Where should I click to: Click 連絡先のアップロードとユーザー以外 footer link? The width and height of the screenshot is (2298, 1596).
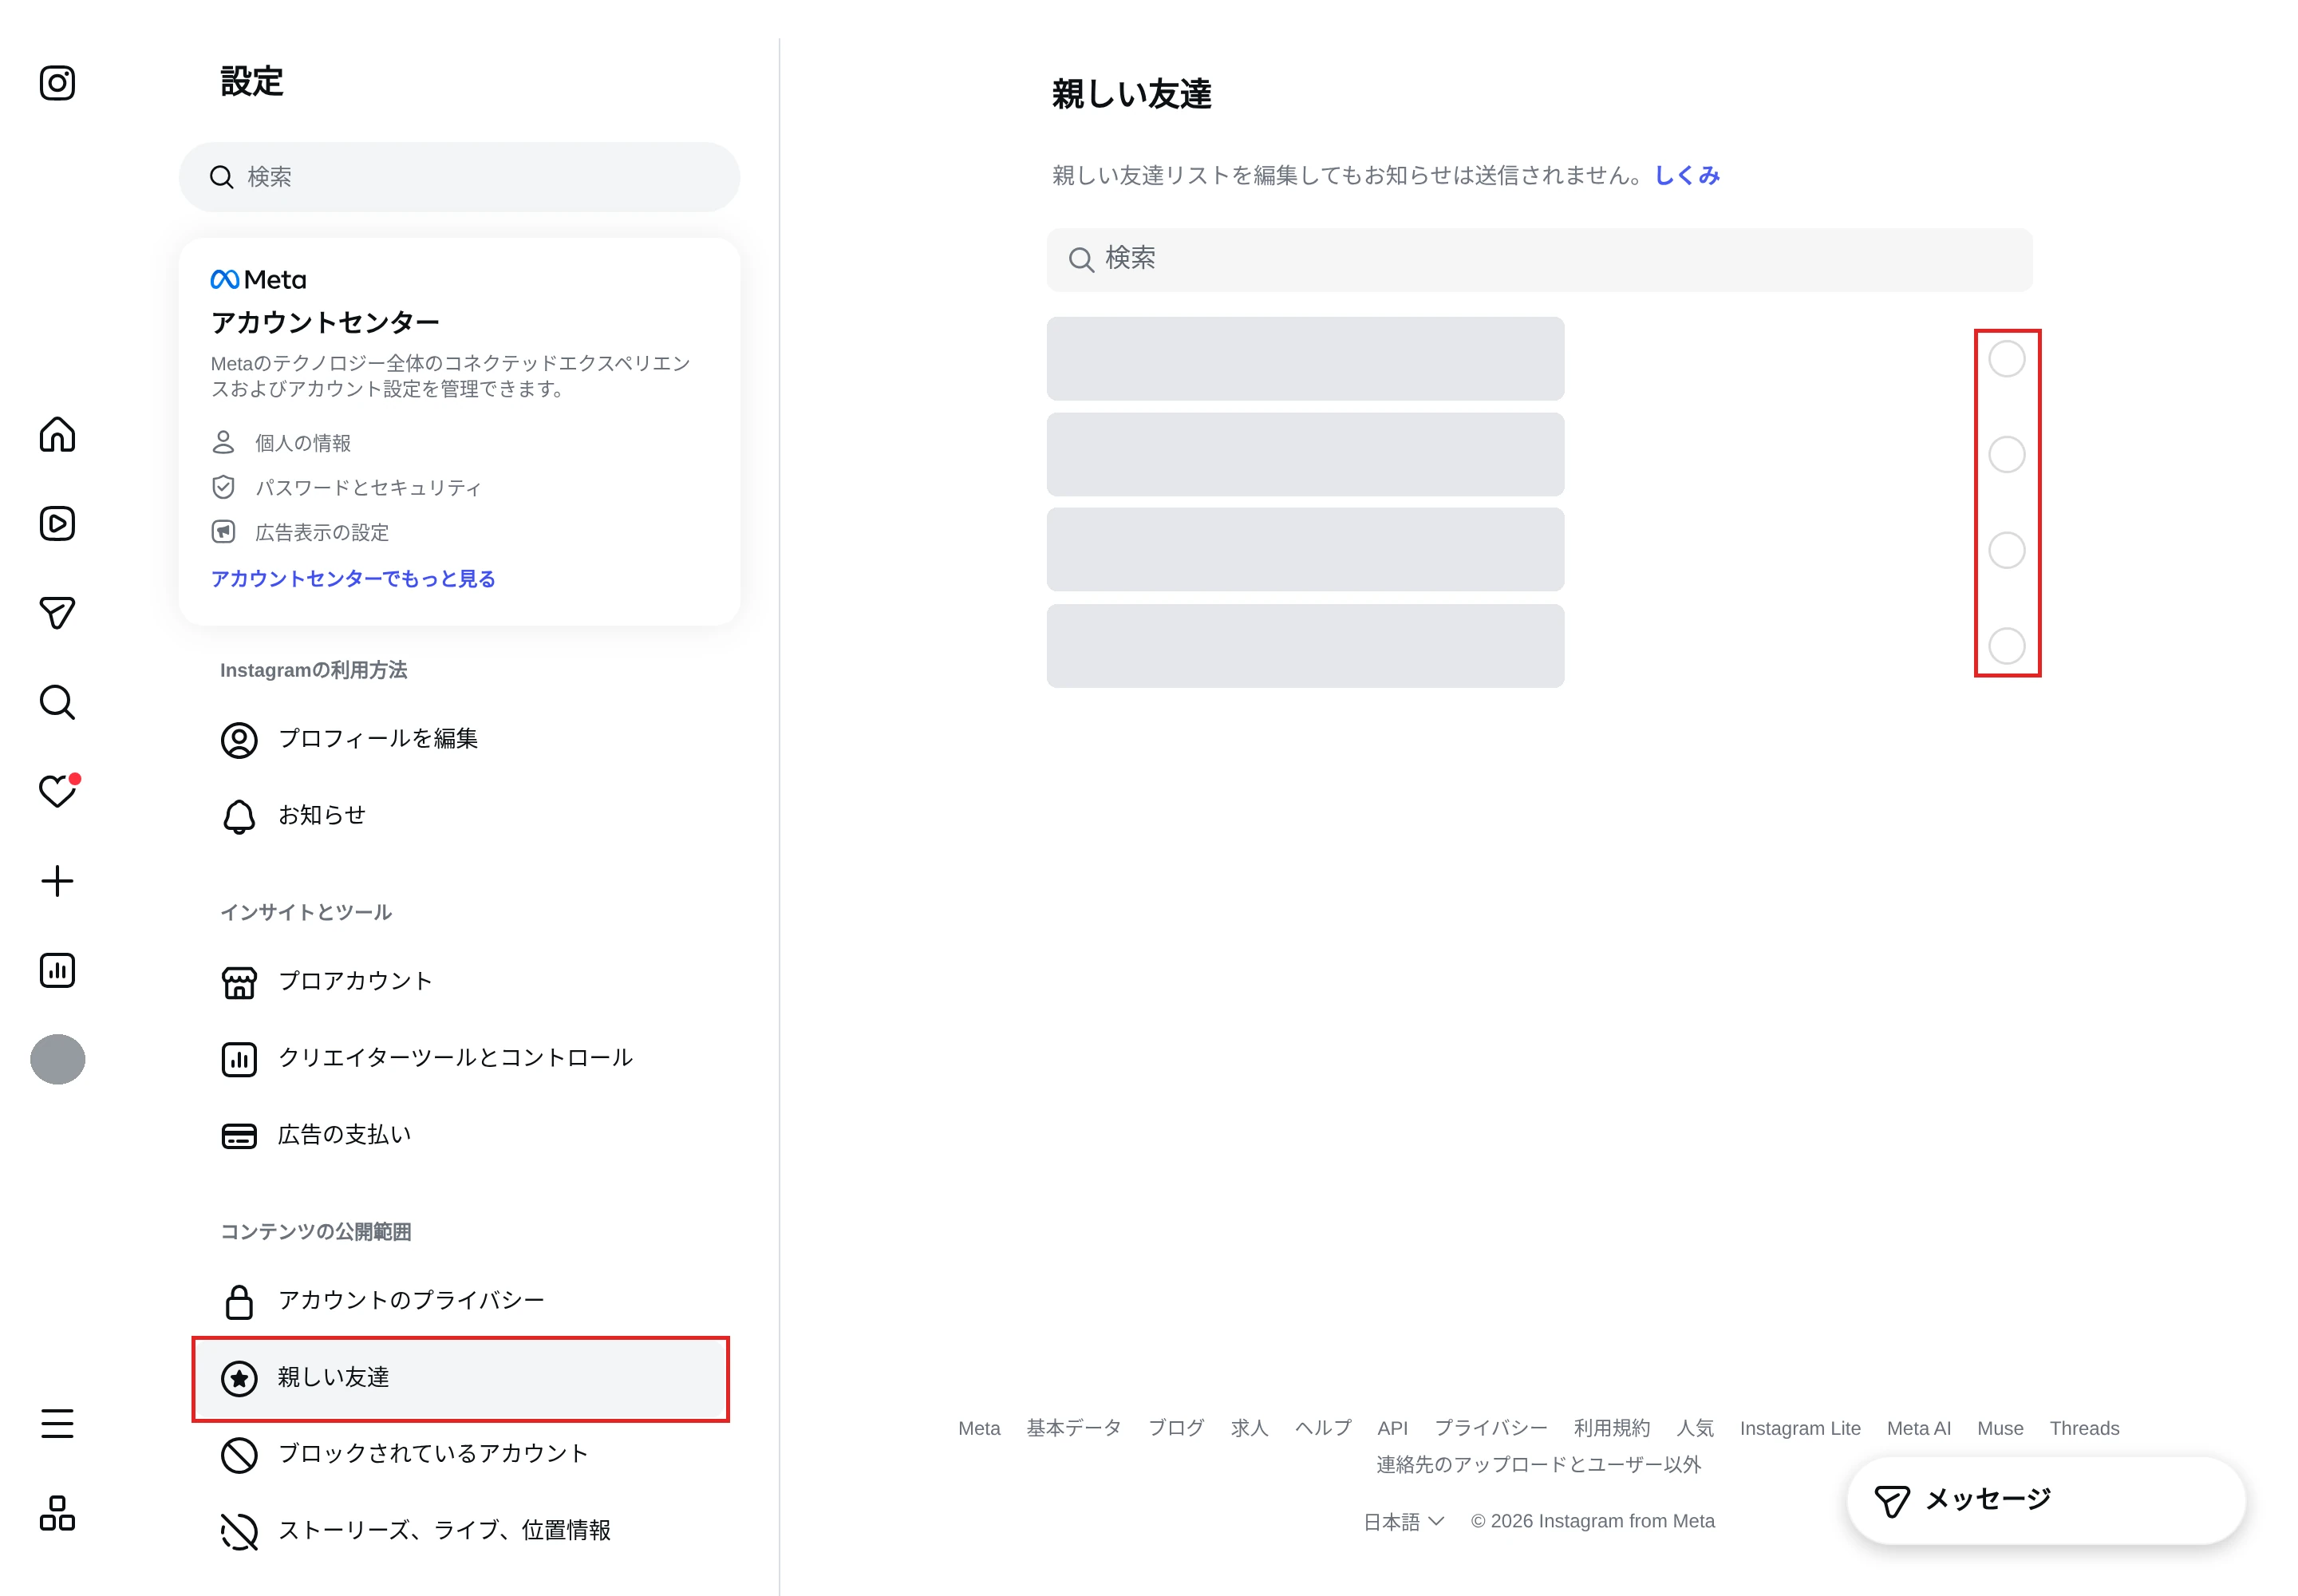tap(1538, 1465)
